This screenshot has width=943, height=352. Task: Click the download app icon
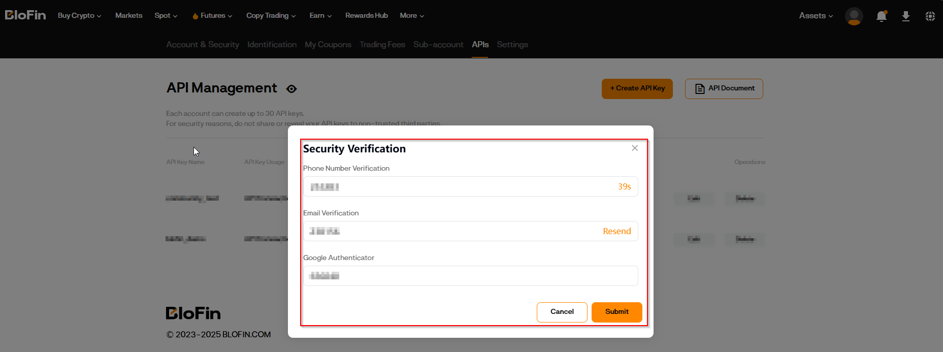[x=905, y=16]
